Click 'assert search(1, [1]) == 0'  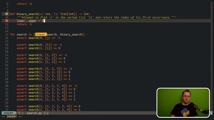pos(38,48)
